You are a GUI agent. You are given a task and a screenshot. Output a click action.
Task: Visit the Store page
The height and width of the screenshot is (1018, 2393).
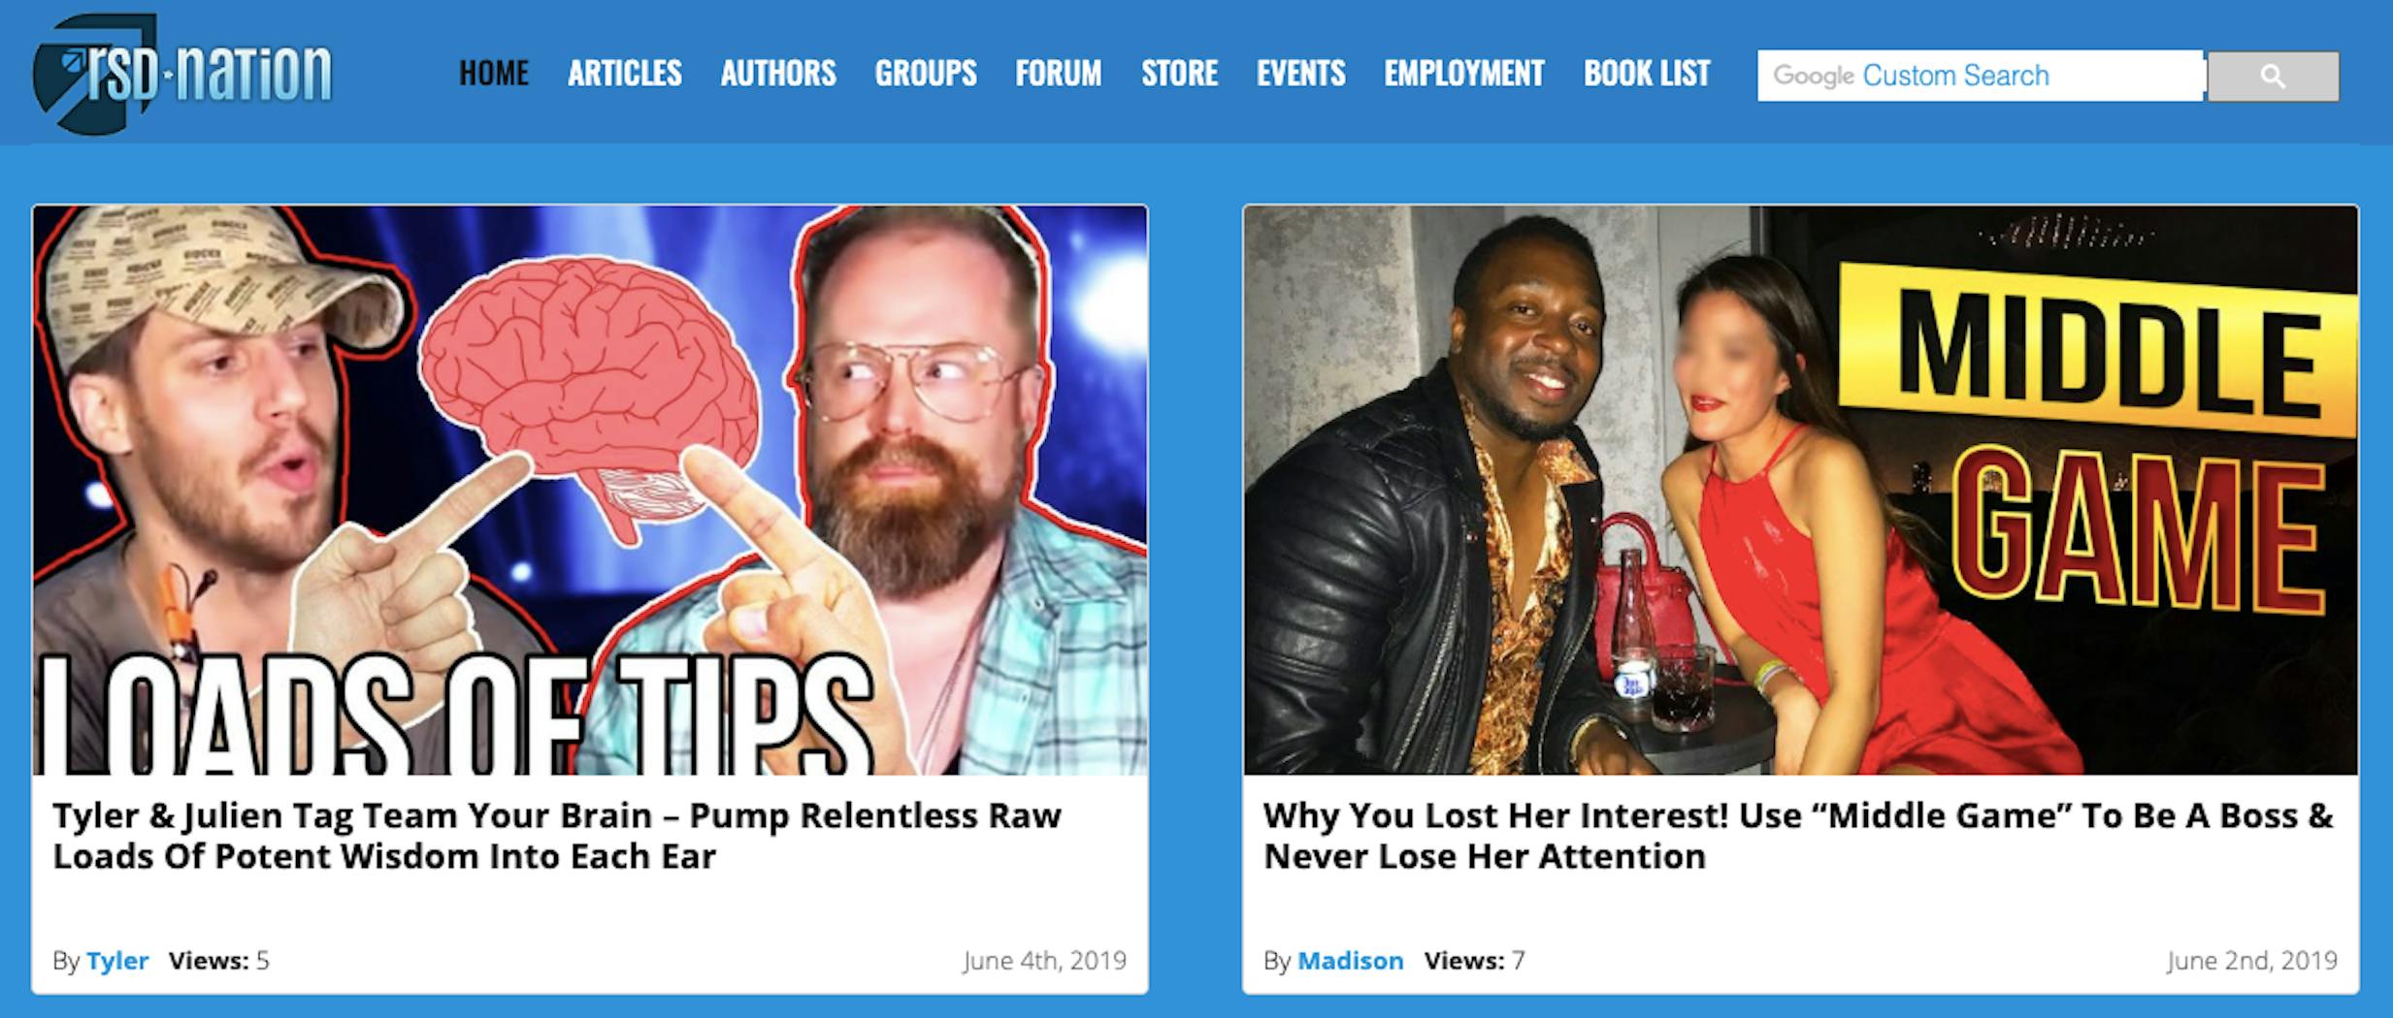tap(1179, 74)
